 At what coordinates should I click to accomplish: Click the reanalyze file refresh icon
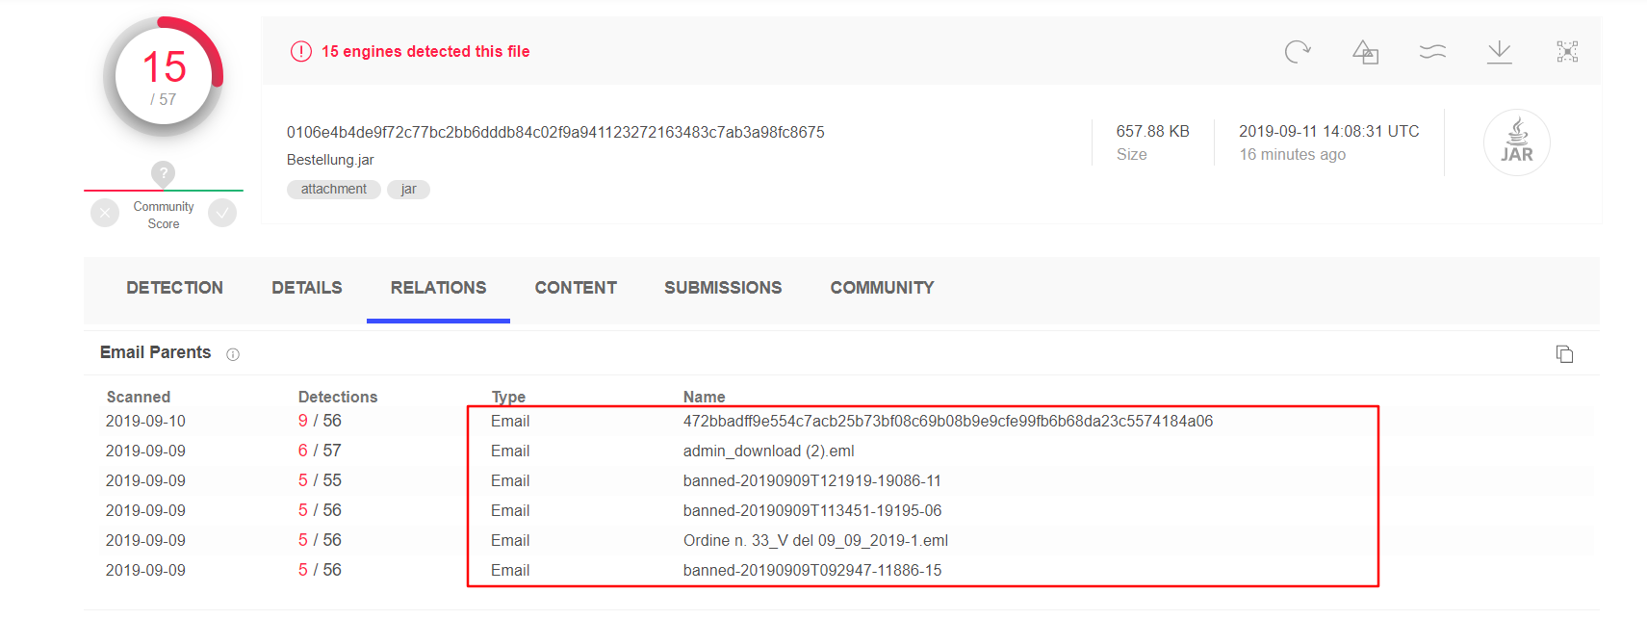(1298, 52)
